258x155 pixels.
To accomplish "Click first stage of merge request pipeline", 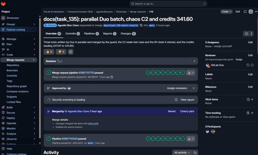I will [148, 73].
